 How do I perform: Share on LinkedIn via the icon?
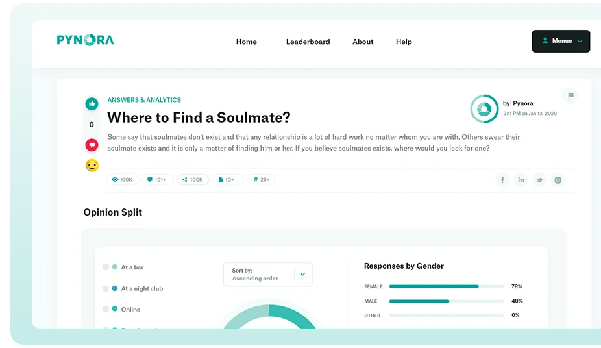[521, 180]
